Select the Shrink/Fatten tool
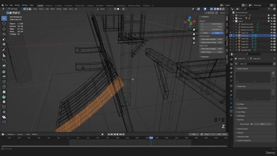Viewport: 277px width, 156px height. coord(4,112)
